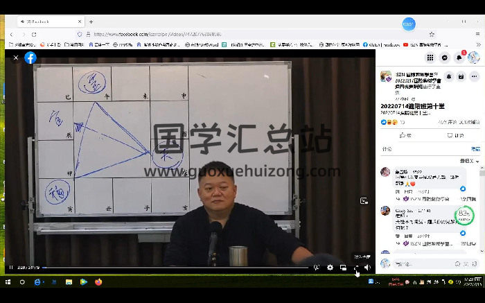Close the video viewer with the X
The image size is (485, 303).
click(x=16, y=58)
